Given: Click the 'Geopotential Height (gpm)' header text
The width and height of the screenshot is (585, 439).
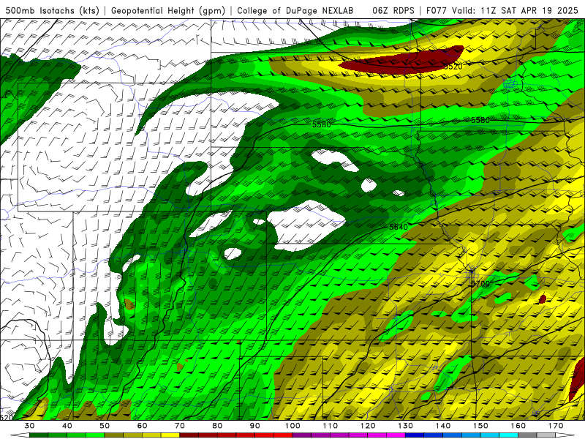Looking at the screenshot, I should click(168, 10).
